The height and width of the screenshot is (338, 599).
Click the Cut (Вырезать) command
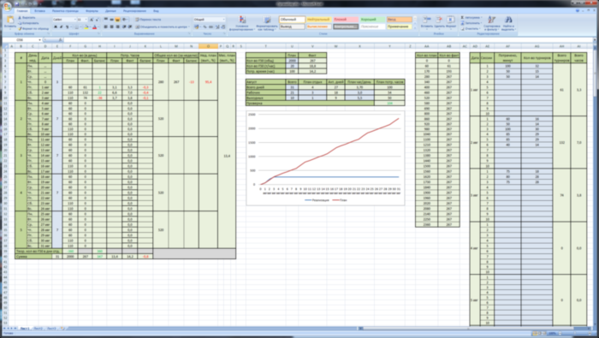tap(27, 18)
